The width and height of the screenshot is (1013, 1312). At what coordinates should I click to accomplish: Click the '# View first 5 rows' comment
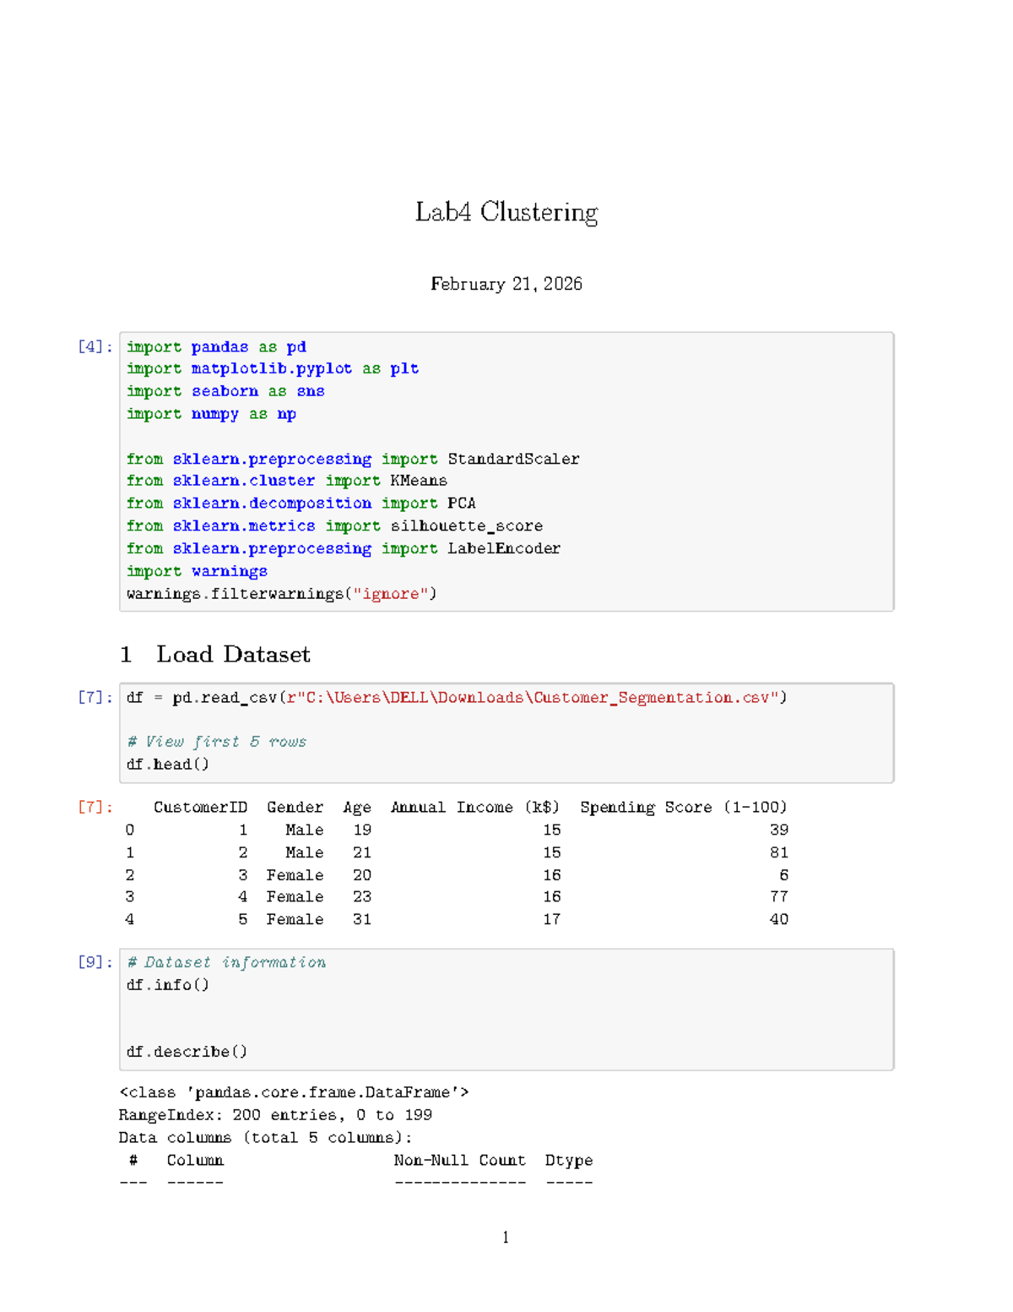coord(216,742)
